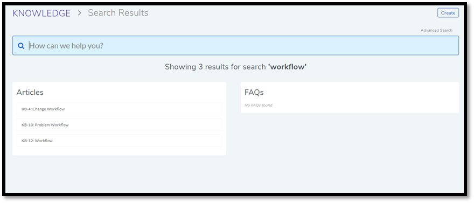The width and height of the screenshot is (474, 203).
Task: Click the word 'Workflow' in the KB-10 row
Action: pyautogui.click(x=60, y=125)
